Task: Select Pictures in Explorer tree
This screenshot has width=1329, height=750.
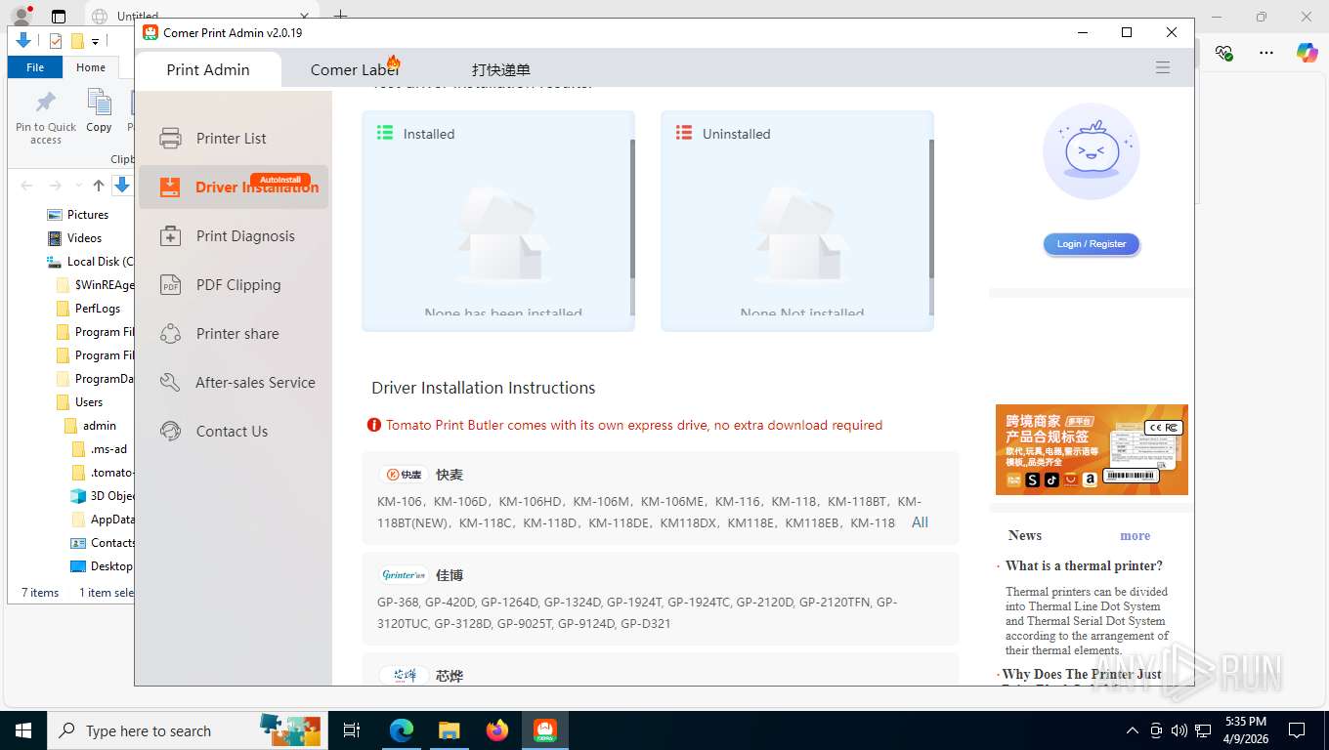Action: pos(88,215)
